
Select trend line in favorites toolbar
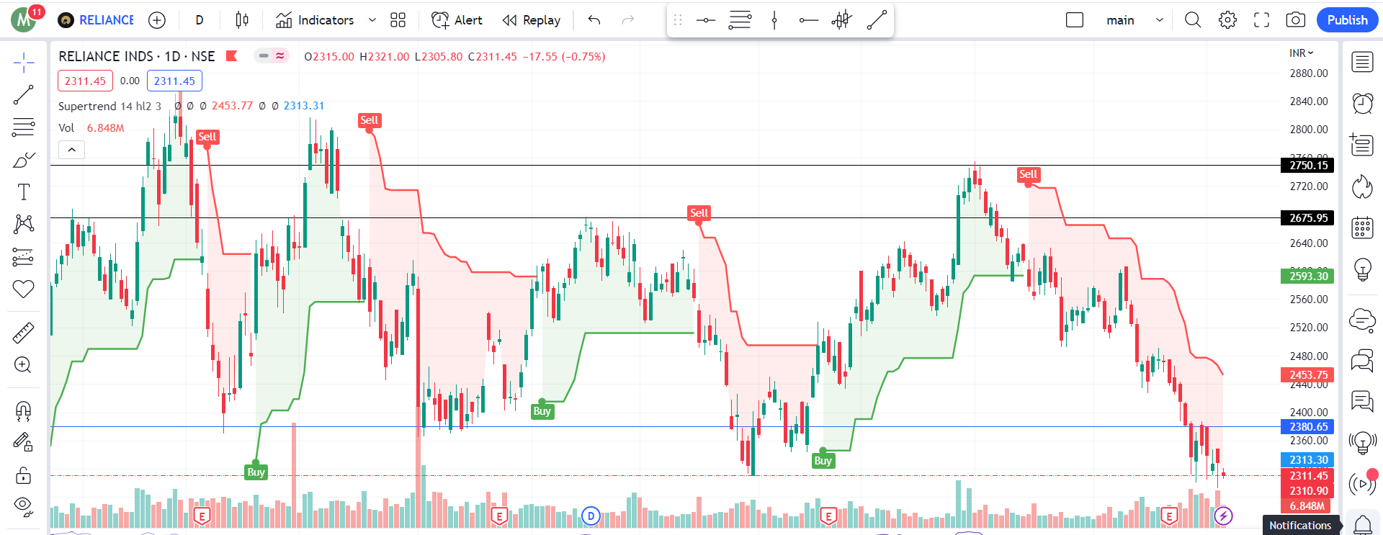(x=877, y=20)
